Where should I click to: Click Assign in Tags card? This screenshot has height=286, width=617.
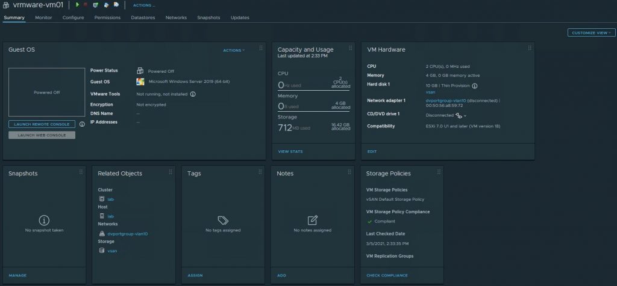195,275
